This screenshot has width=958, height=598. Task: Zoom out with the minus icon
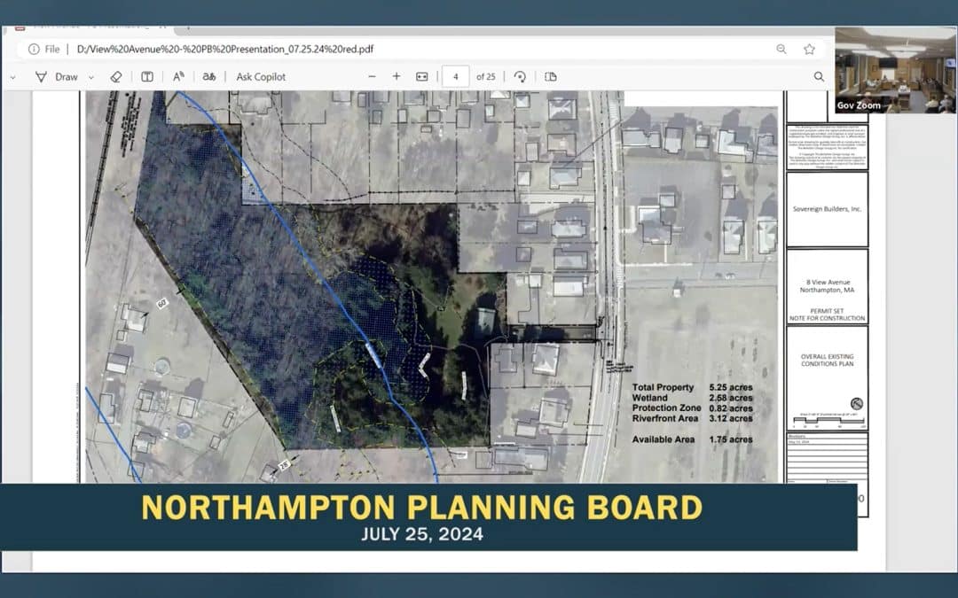click(372, 77)
